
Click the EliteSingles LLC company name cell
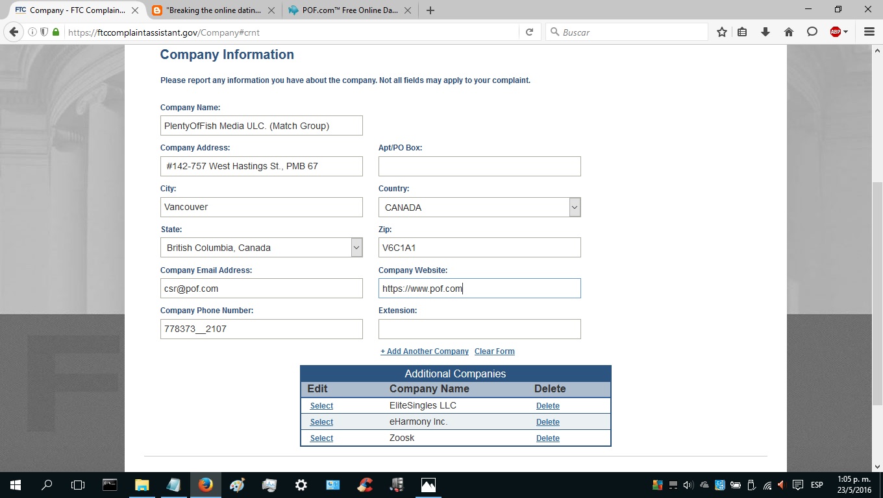coord(423,405)
